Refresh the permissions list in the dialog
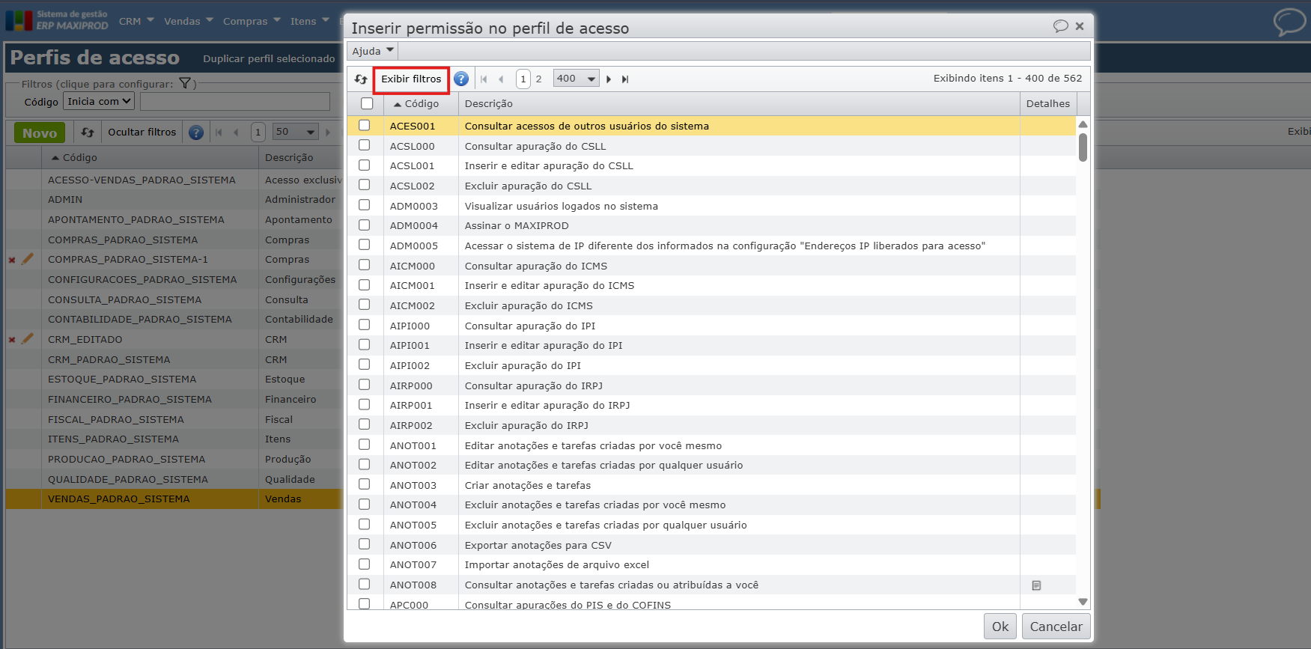 (361, 79)
